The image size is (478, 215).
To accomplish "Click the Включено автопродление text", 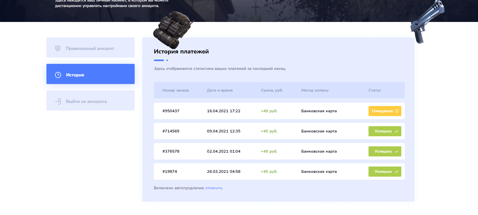I will (x=179, y=188).
